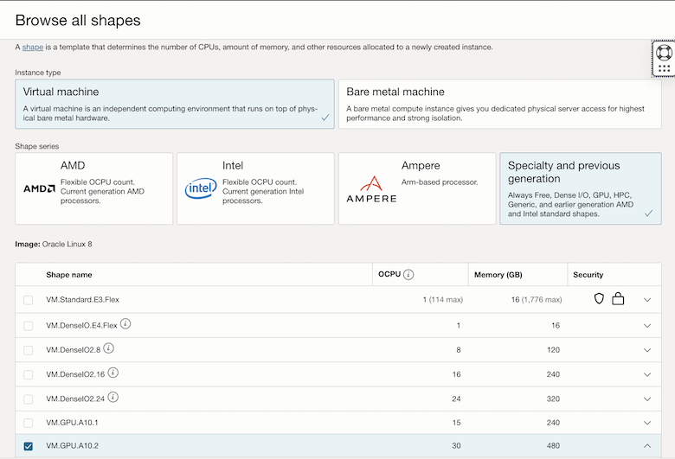
Task: Click info icon beside VM.DenseIO2.16
Action: point(113,373)
